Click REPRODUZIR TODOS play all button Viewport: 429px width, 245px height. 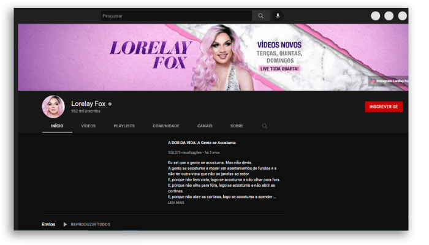(x=87, y=224)
